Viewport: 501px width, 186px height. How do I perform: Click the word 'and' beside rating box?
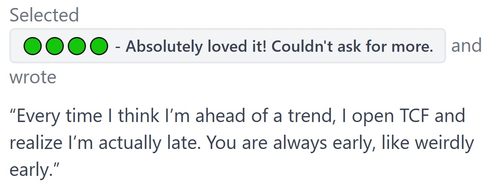coord(466,45)
